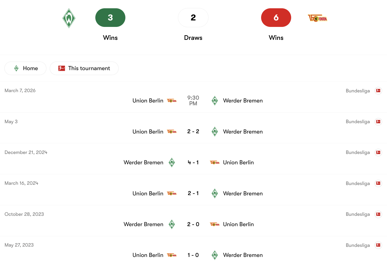387x266 pixels.
Task: Click the Union Berlin logo at the top
Action: pos(317,18)
